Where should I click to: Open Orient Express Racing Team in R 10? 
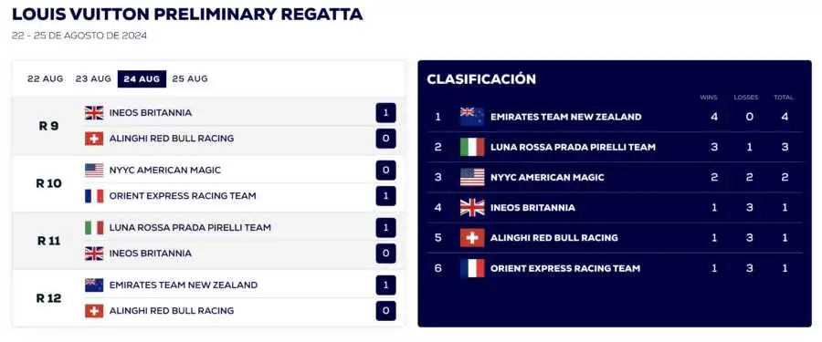[x=183, y=196]
